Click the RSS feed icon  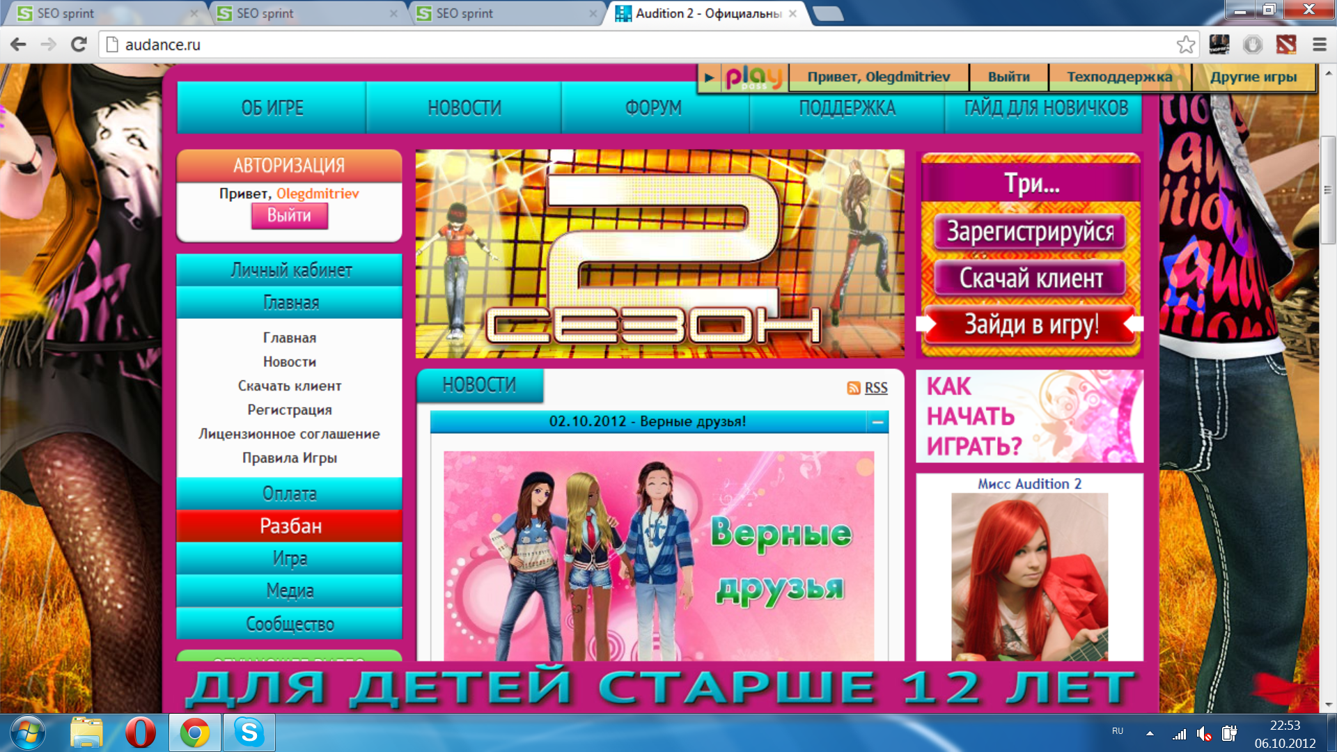click(853, 388)
